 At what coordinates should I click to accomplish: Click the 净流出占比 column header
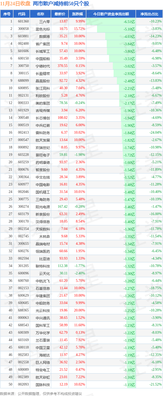[x=149, y=14]
